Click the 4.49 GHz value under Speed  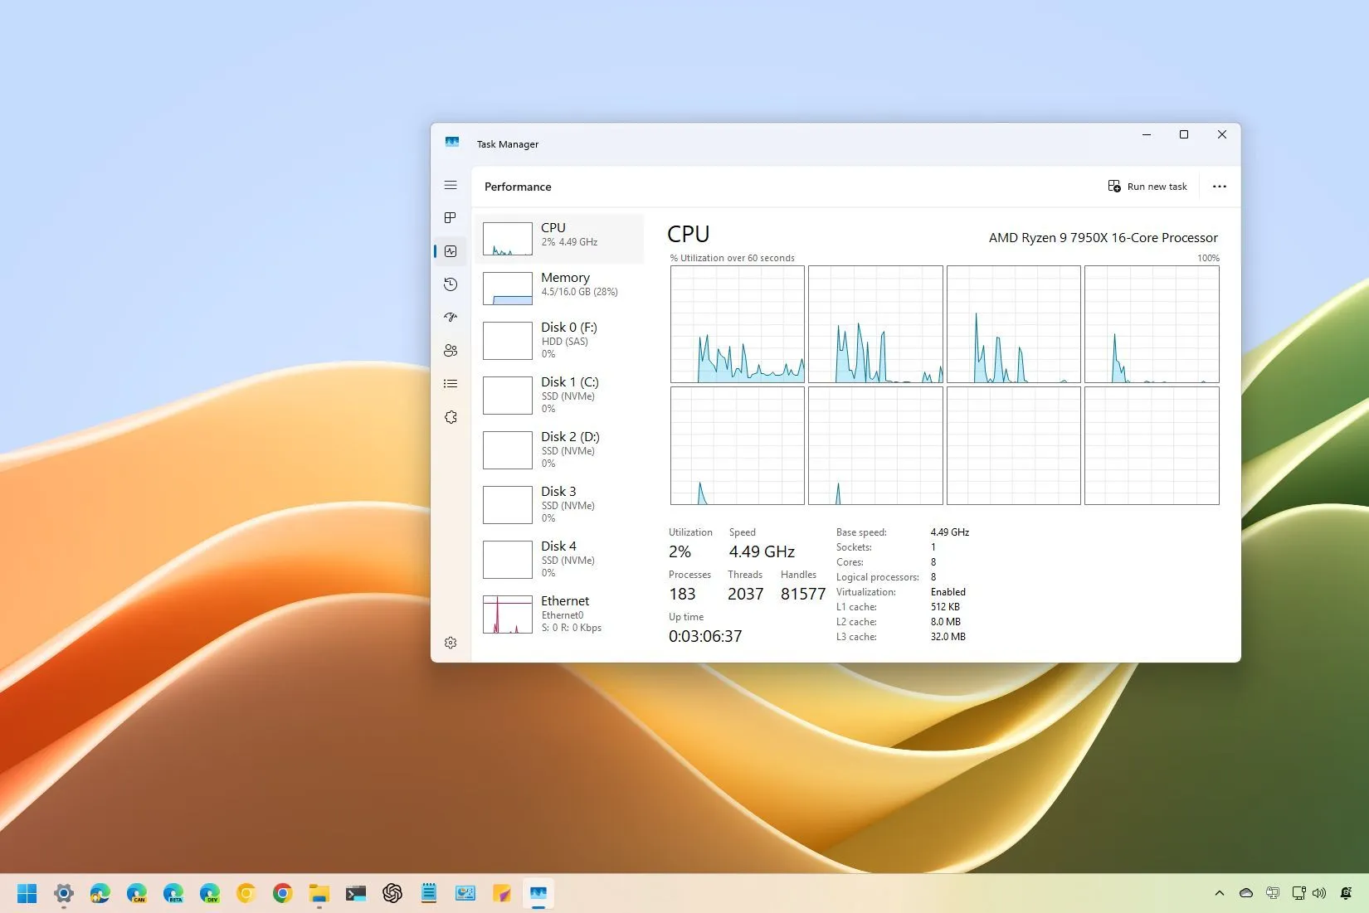pyautogui.click(x=762, y=552)
